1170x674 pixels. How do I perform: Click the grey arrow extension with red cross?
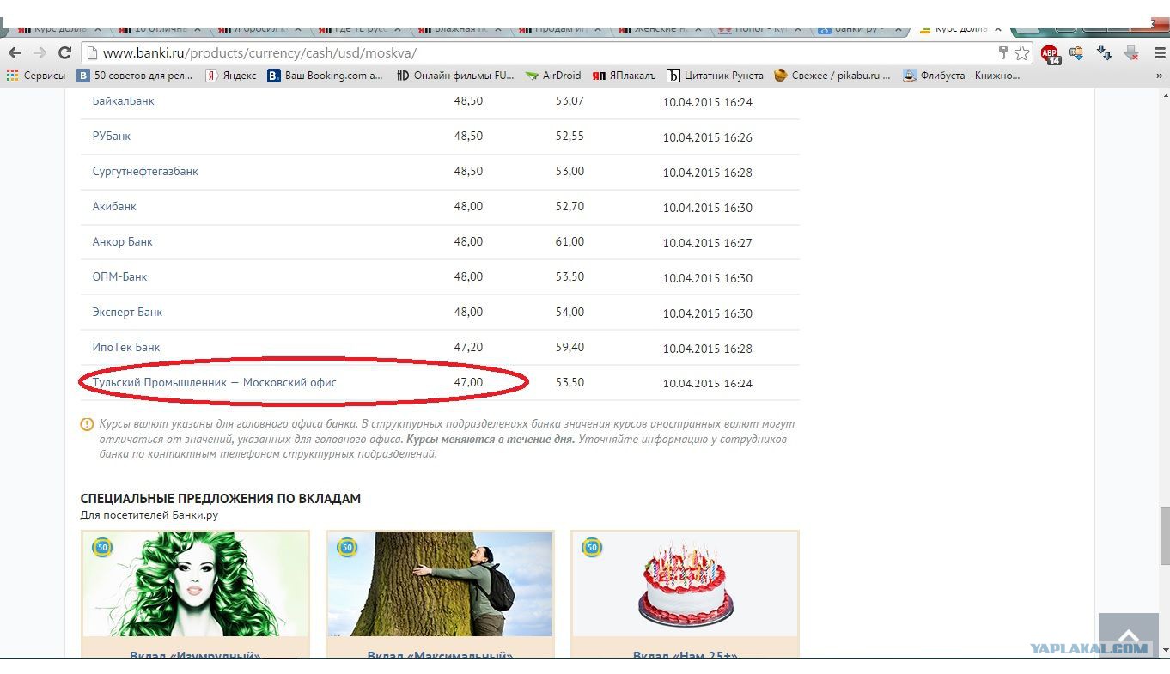click(1130, 53)
